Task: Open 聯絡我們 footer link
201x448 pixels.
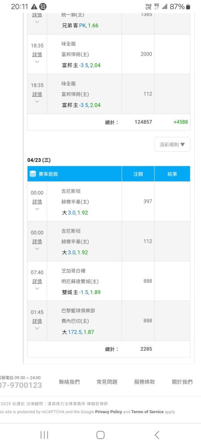Action: (x=69, y=382)
